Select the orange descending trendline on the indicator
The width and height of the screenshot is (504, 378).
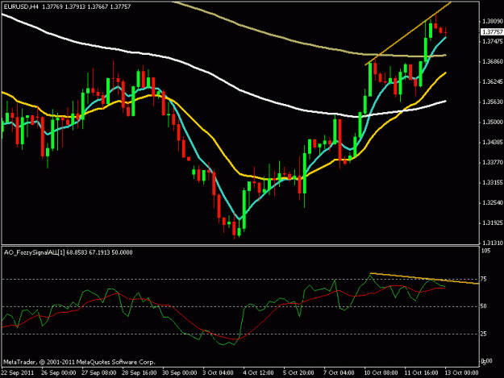[424, 278]
